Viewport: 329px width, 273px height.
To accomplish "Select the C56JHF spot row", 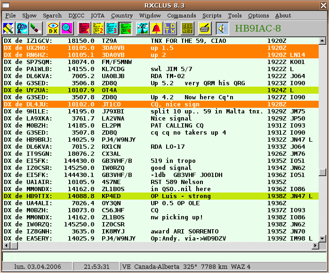I will pyautogui.click(x=160, y=210).
